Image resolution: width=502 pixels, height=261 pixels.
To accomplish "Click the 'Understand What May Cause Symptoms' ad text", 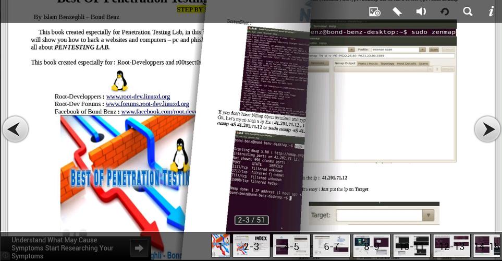I will point(63,248).
